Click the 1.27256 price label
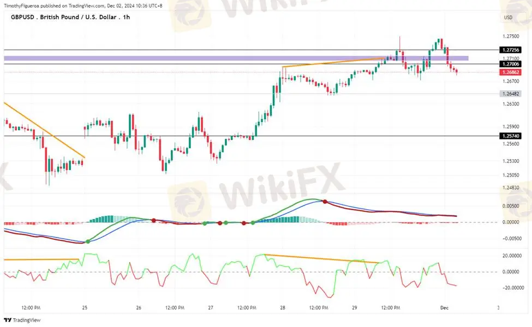 (x=511, y=50)
